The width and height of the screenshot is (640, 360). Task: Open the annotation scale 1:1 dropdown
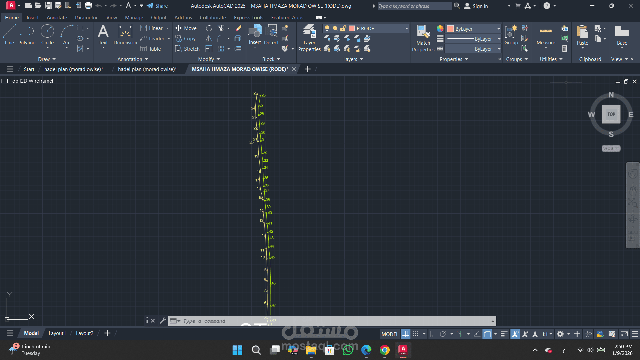point(547,334)
